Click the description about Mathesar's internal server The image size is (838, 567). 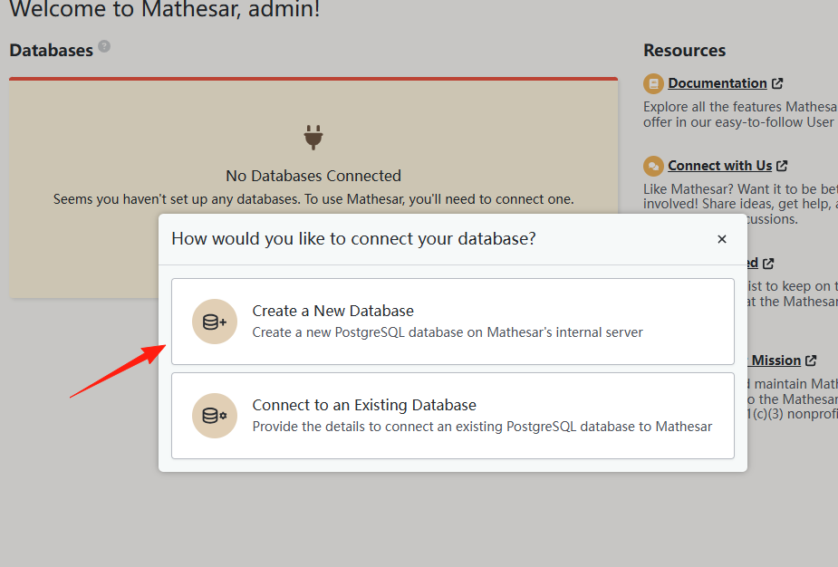click(x=448, y=332)
